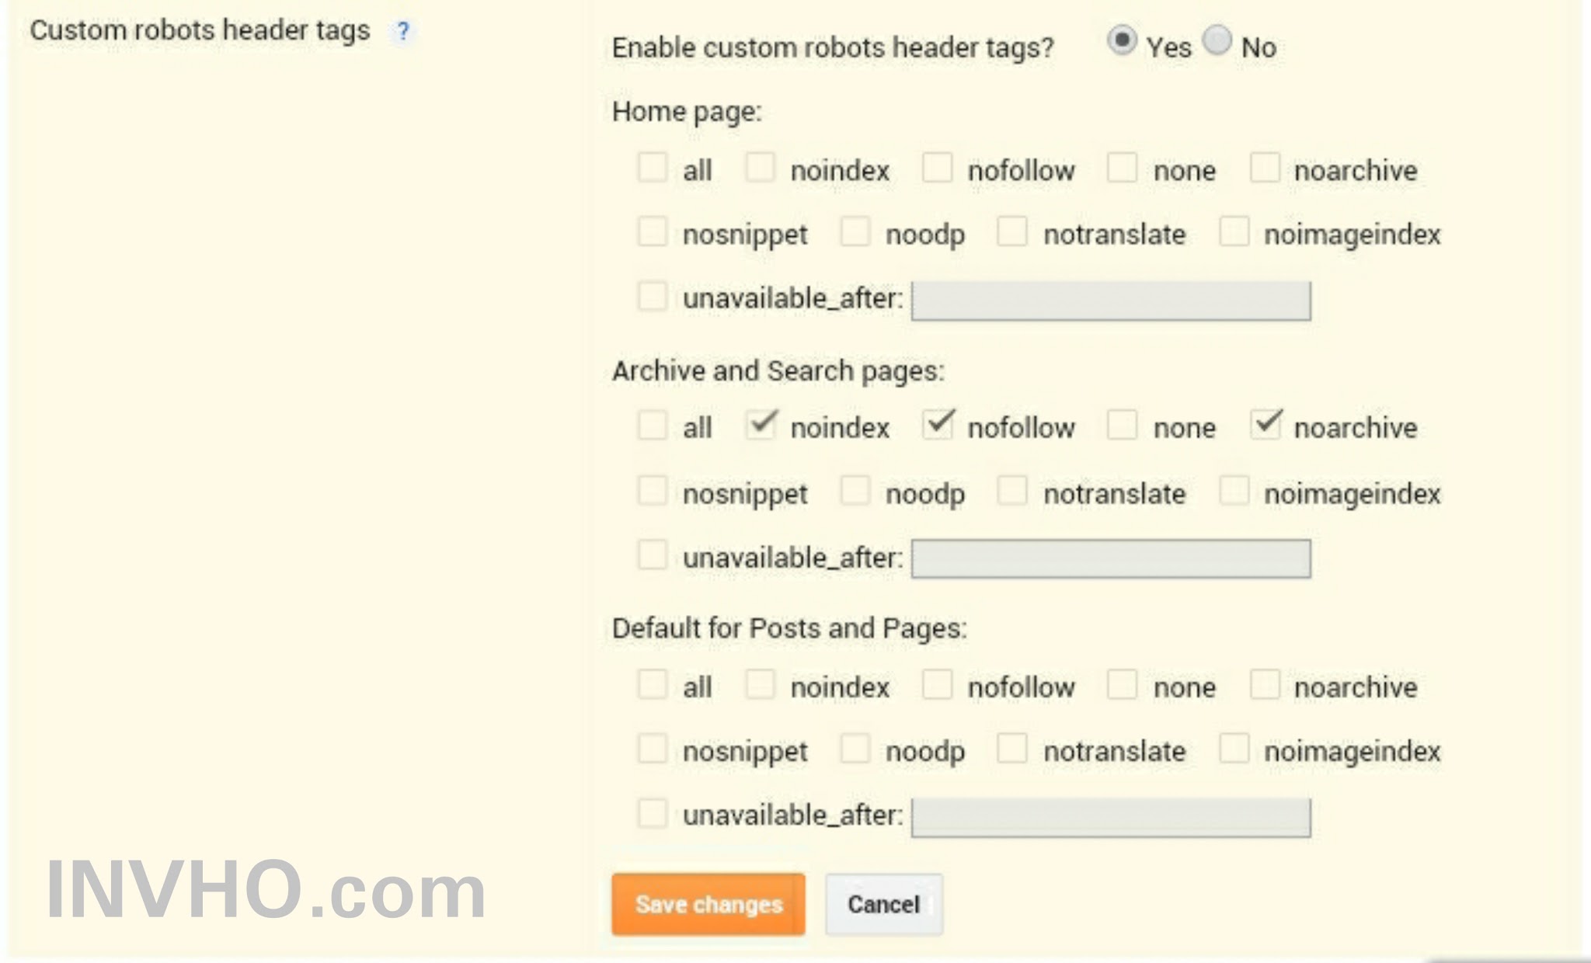Uncheck Archive and Search 'nofollow' checkbox

pyautogui.click(x=938, y=425)
